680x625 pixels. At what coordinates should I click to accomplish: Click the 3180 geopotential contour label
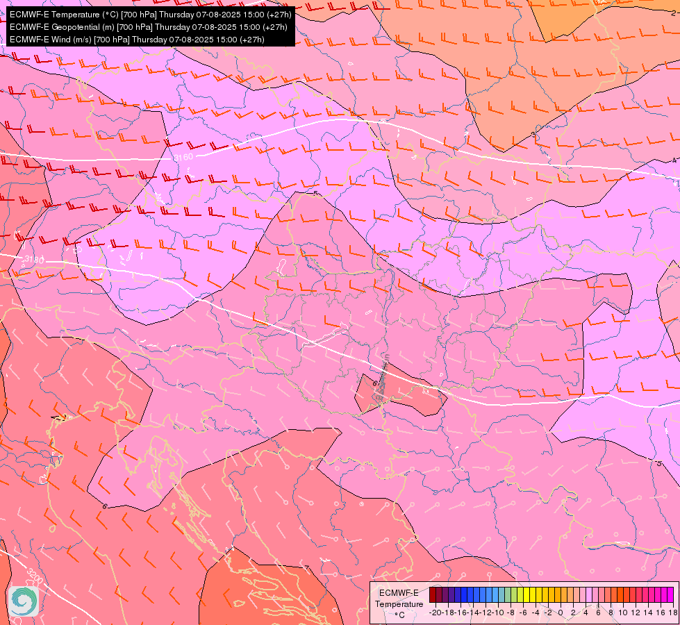tap(34, 259)
